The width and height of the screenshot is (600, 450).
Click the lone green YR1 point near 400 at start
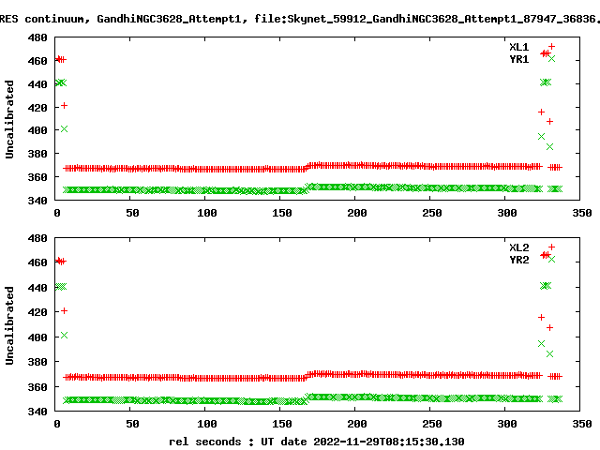[65, 129]
